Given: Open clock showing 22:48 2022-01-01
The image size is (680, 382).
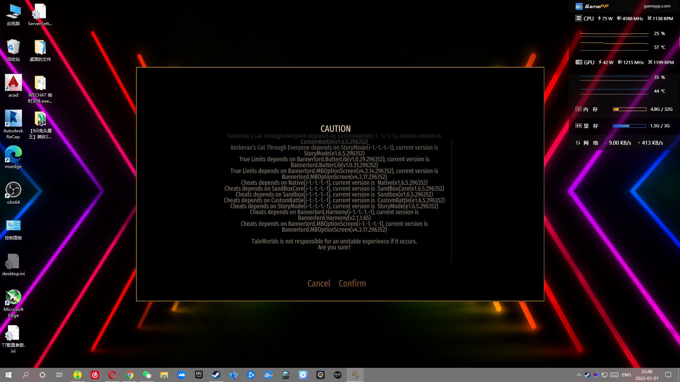Looking at the screenshot, I should [647, 375].
